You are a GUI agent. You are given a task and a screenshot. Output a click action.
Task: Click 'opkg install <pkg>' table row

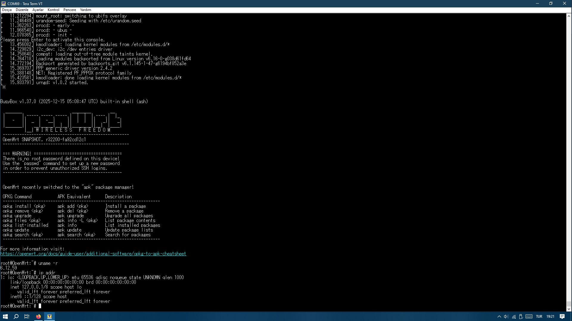(x=74, y=206)
